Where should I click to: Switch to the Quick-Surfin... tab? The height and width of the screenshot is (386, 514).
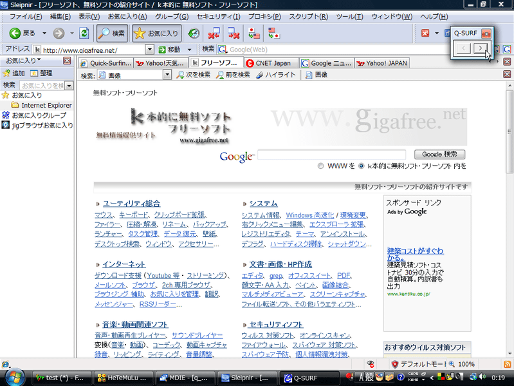[106, 63]
